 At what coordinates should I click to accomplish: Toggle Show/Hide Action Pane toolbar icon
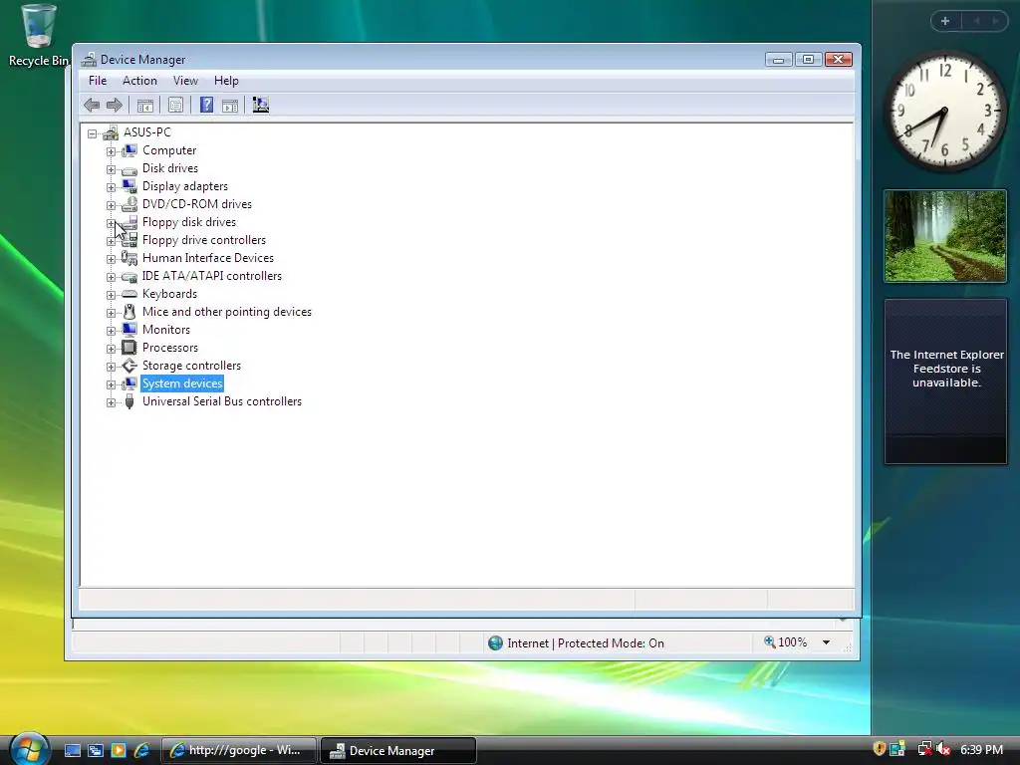tap(230, 106)
